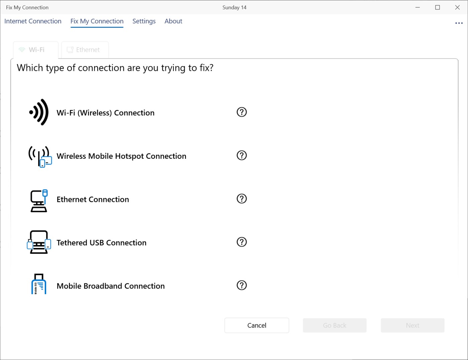Viewport: 468px width, 360px height.
Task: Open help for Wireless Mobile Hotspot Connection
Action: 241,155
